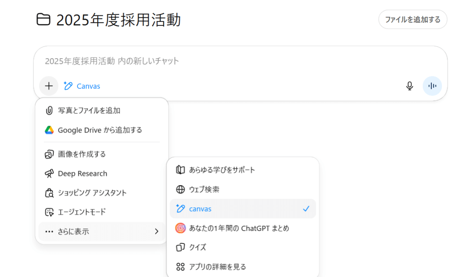Image resolution: width=467 pixels, height=277 pixels.
Task: Click the ファイルを追加する button
Action: click(412, 20)
